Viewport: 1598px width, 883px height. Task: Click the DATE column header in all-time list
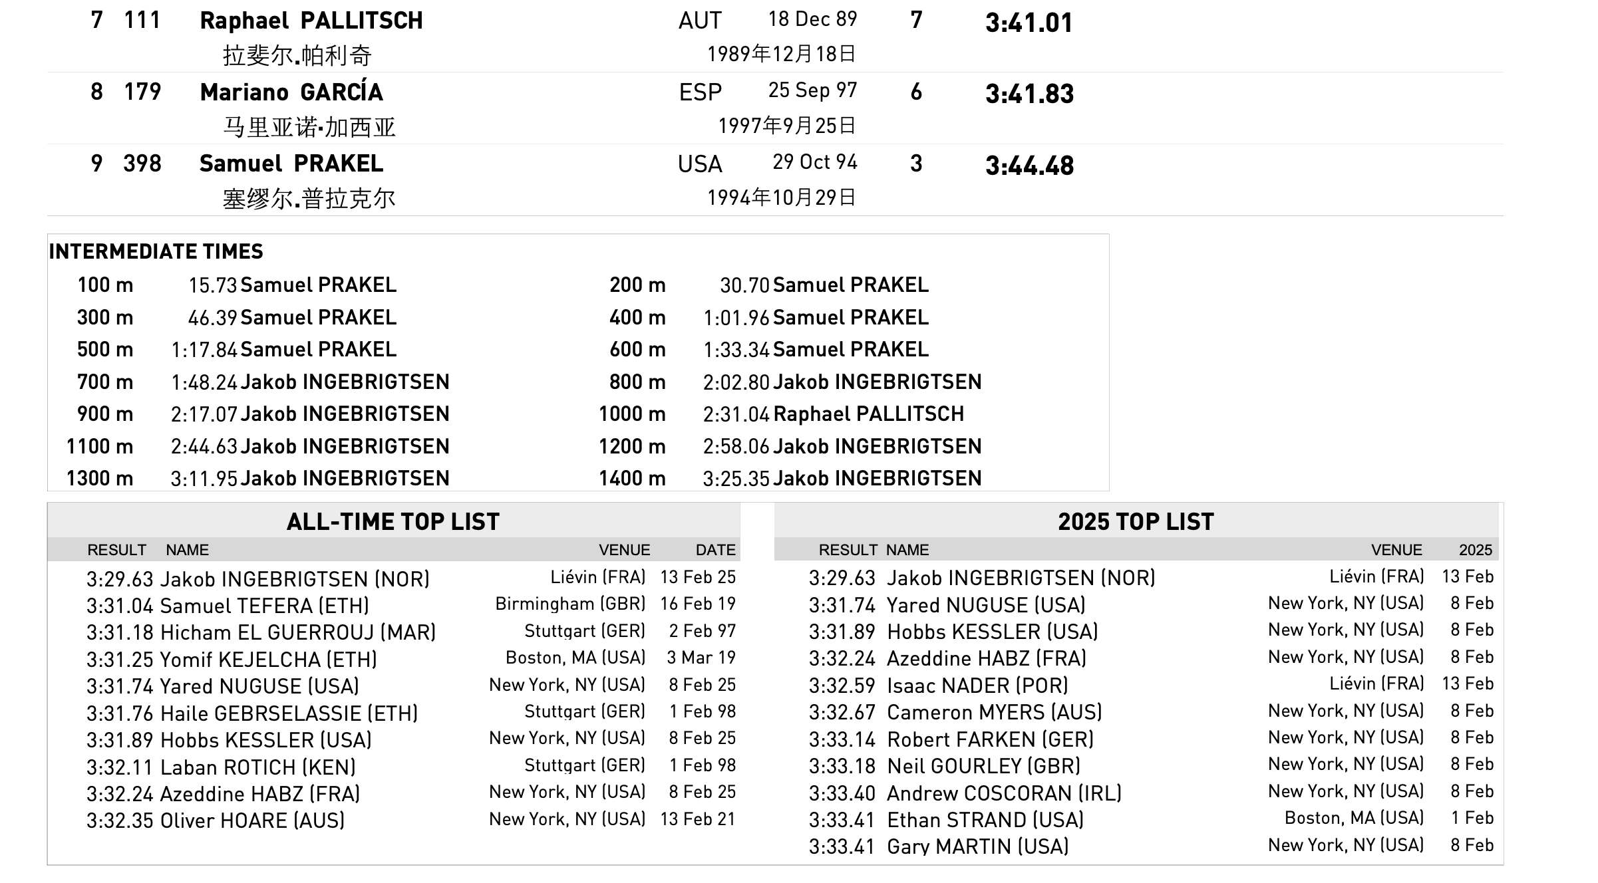pyautogui.click(x=715, y=550)
